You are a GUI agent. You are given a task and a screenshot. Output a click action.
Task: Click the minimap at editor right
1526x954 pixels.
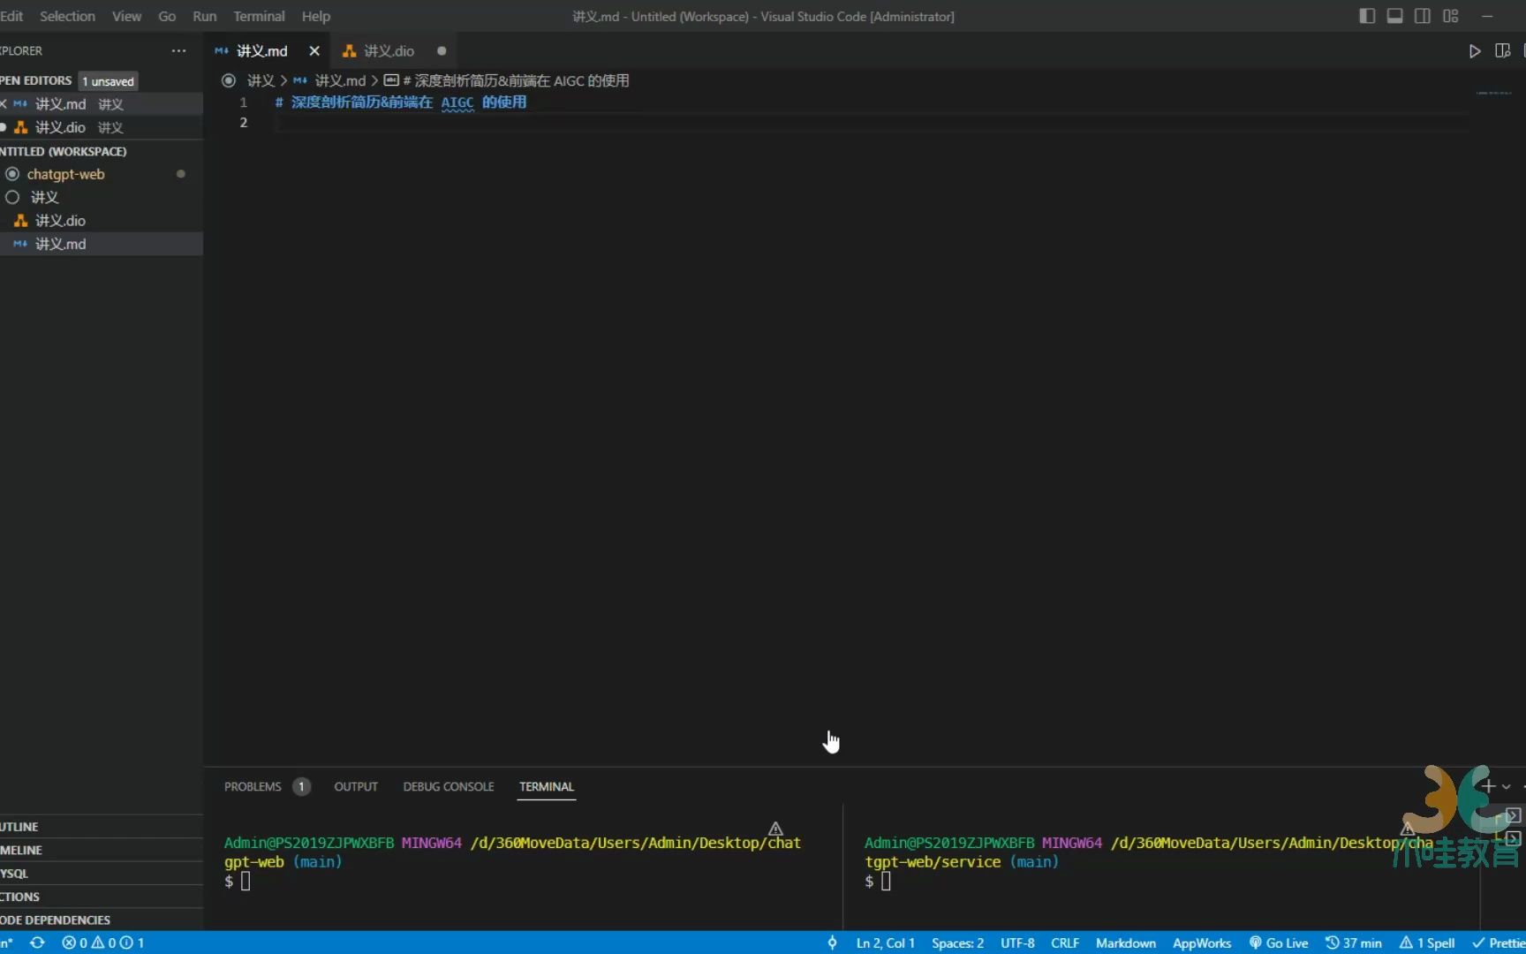click(1494, 93)
